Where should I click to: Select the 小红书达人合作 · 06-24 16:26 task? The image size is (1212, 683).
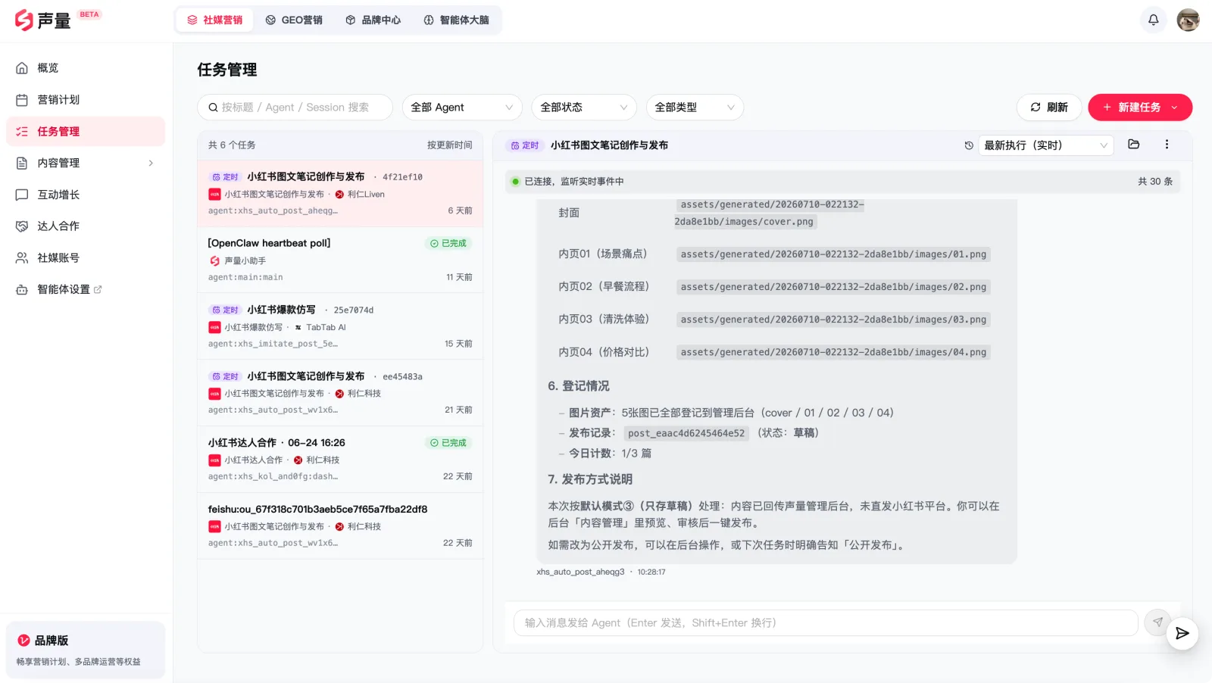(x=340, y=460)
